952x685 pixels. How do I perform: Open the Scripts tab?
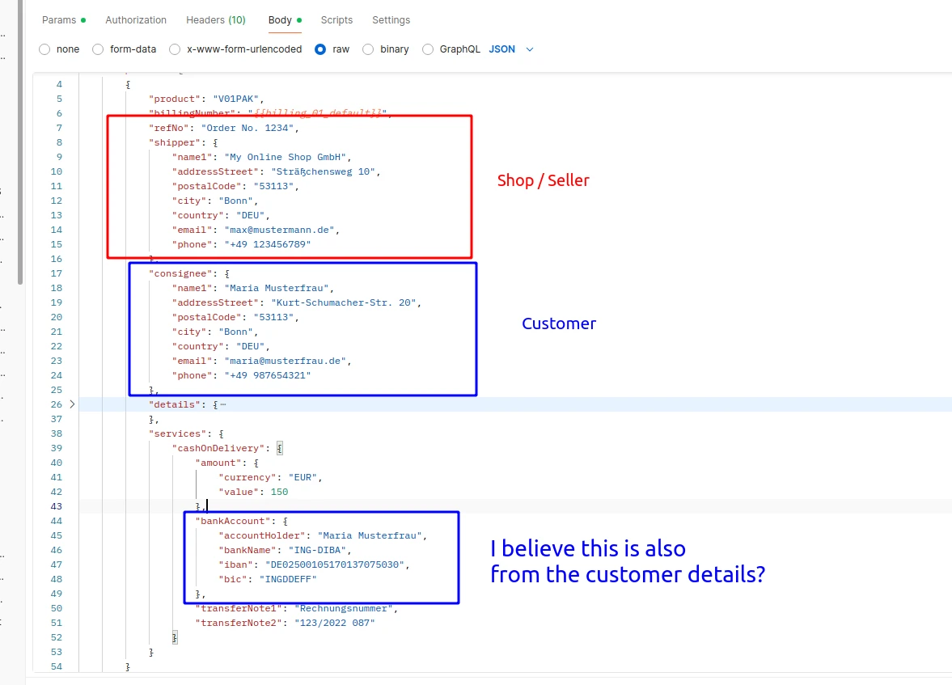coord(336,19)
